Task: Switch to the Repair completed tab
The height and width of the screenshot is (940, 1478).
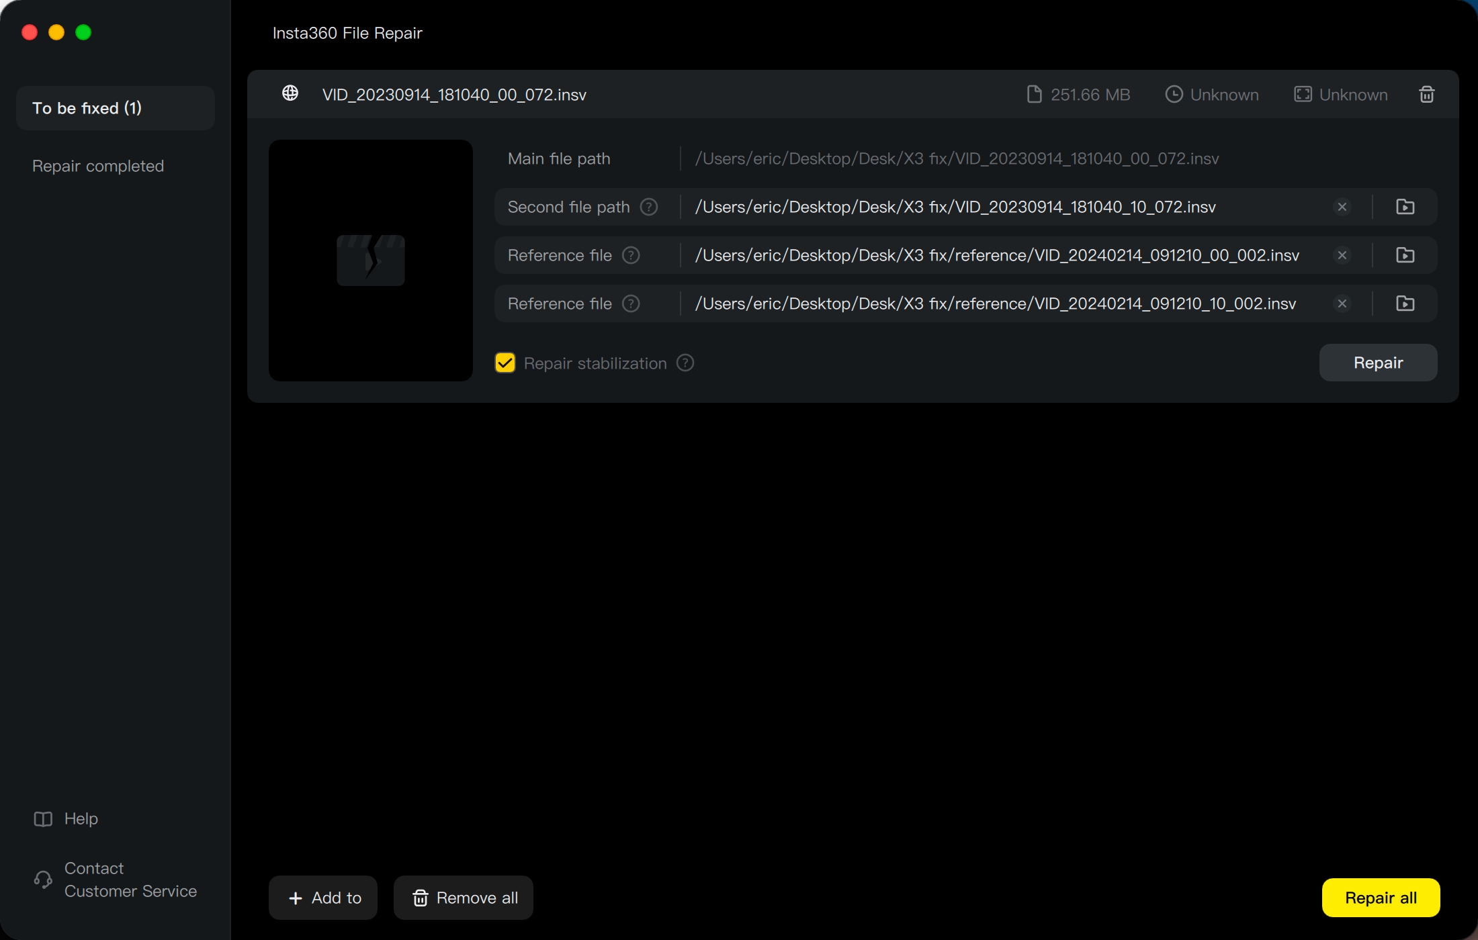Action: coord(98,166)
